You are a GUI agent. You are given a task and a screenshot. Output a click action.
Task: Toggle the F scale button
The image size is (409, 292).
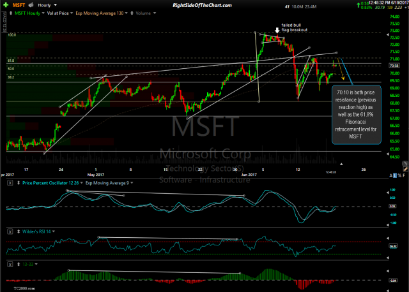coord(404,176)
